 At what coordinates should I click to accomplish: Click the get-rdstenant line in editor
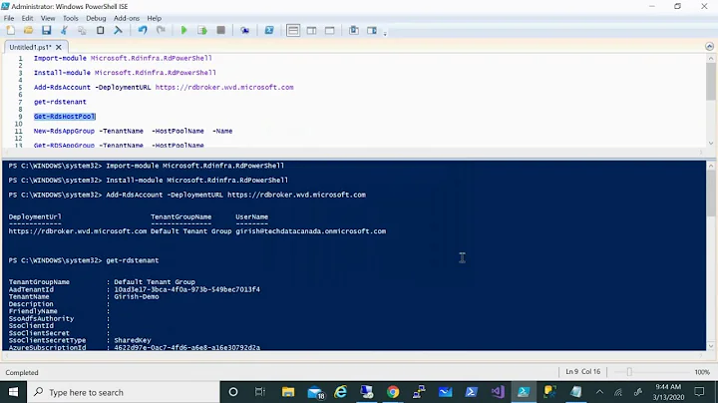(60, 102)
